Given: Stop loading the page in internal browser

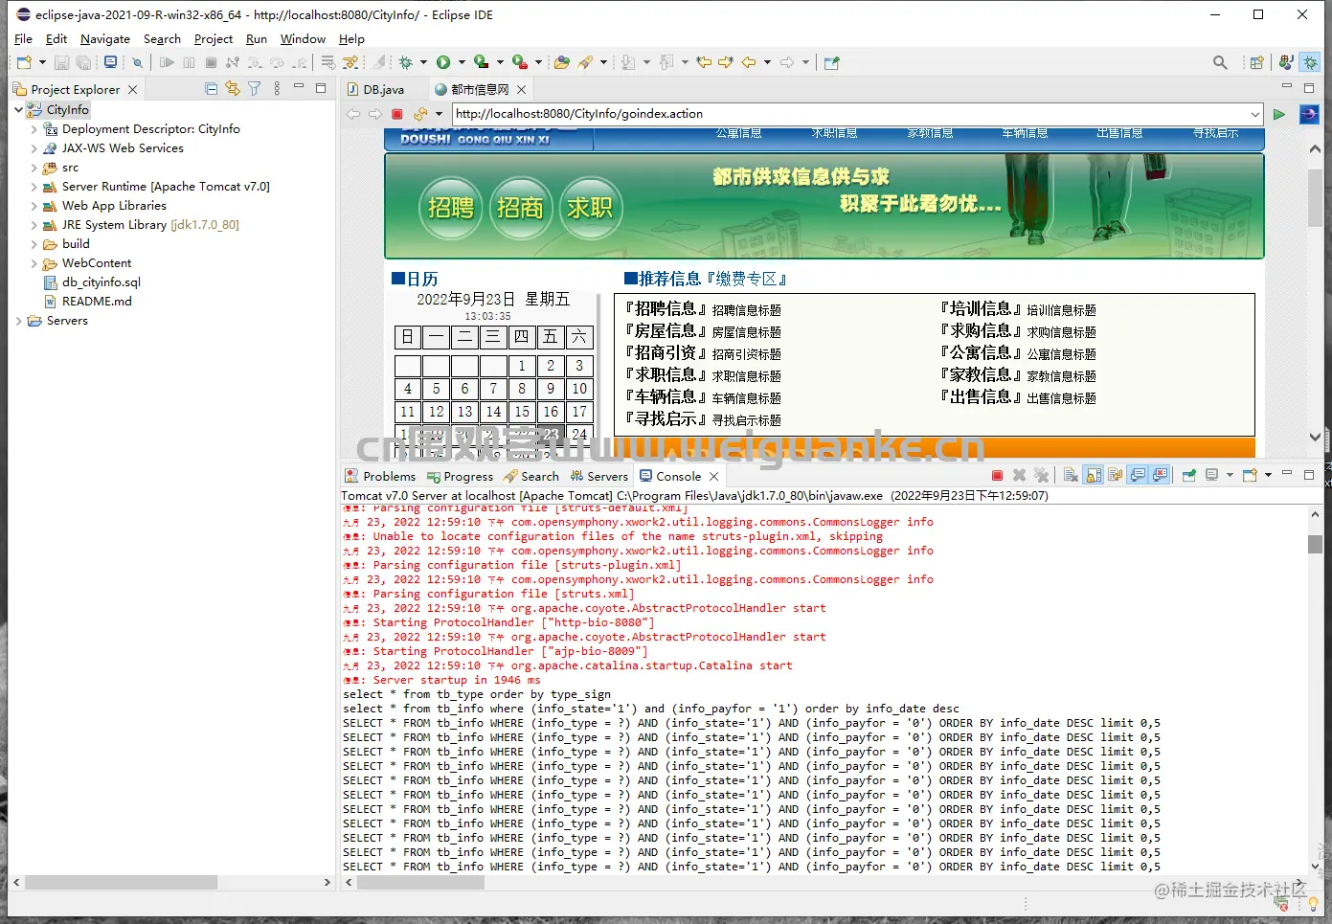Looking at the screenshot, I should 397,114.
